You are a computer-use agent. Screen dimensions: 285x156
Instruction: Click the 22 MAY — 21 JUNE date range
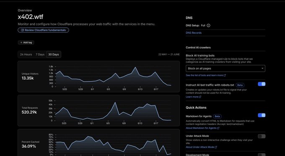pyautogui.click(x=169, y=54)
